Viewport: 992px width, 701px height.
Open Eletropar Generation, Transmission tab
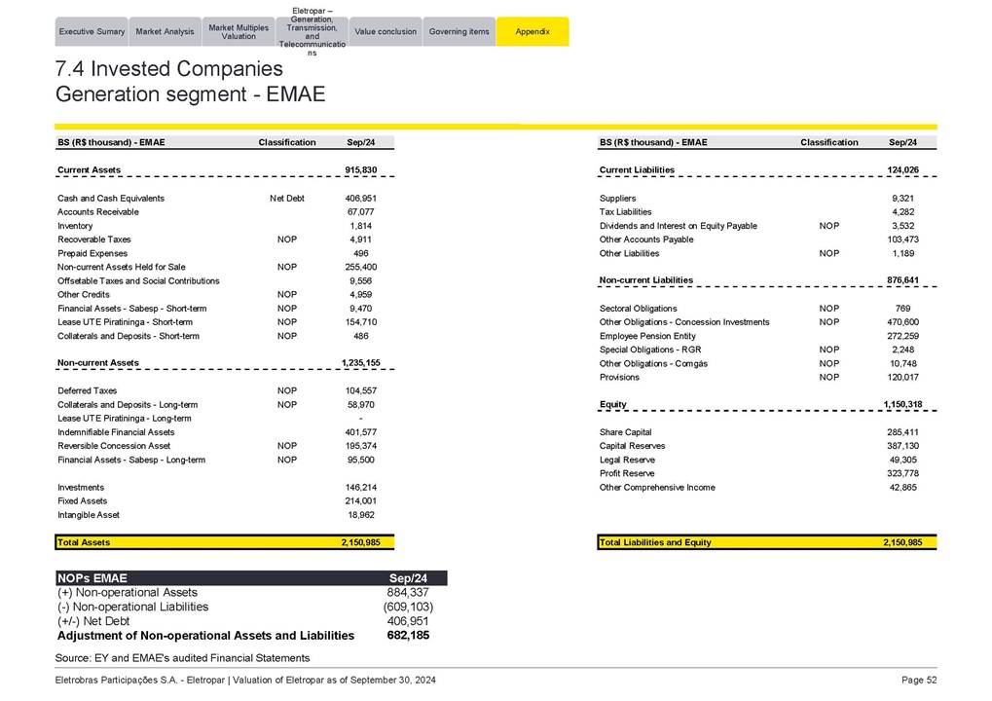311,32
